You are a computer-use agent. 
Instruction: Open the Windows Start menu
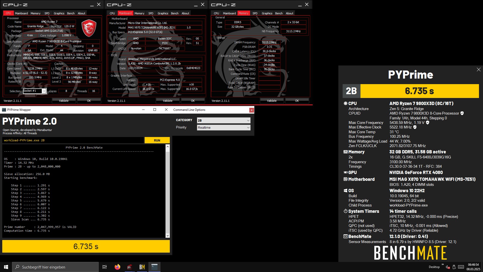coord(6,267)
